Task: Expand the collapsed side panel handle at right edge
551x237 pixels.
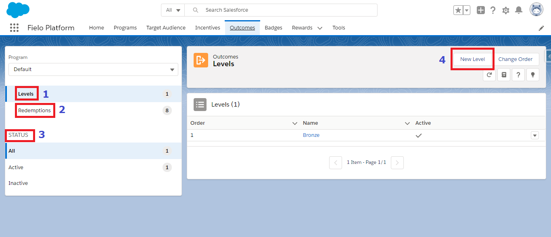Action: [x=548, y=56]
